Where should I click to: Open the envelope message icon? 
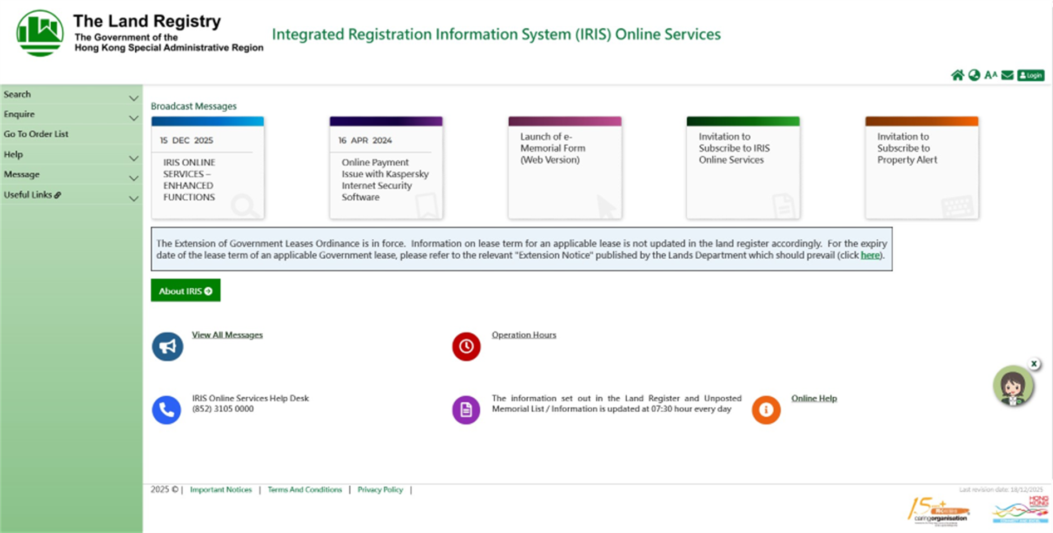click(x=1007, y=75)
